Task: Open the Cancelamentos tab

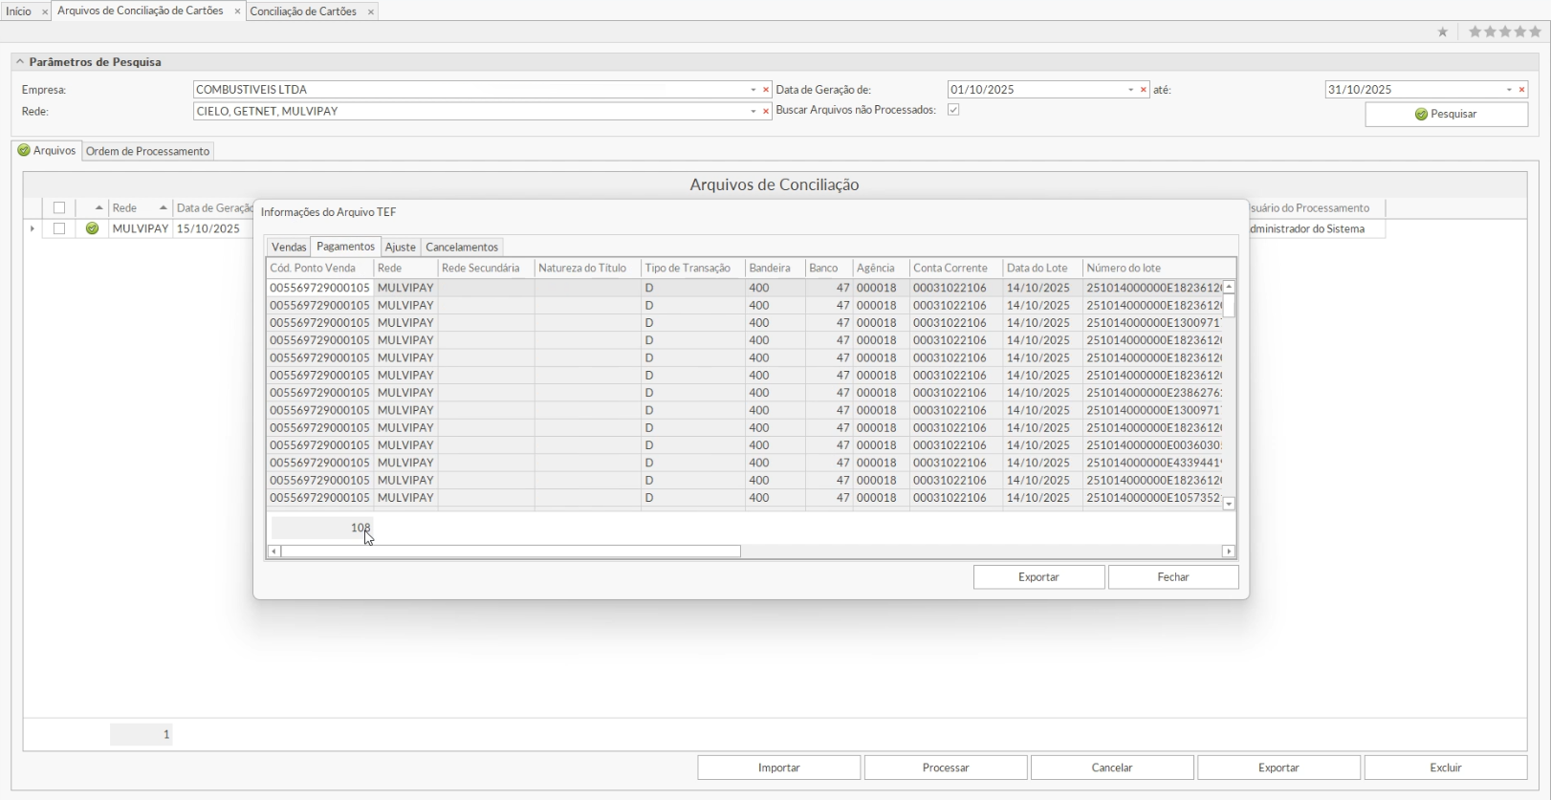Action: click(462, 247)
